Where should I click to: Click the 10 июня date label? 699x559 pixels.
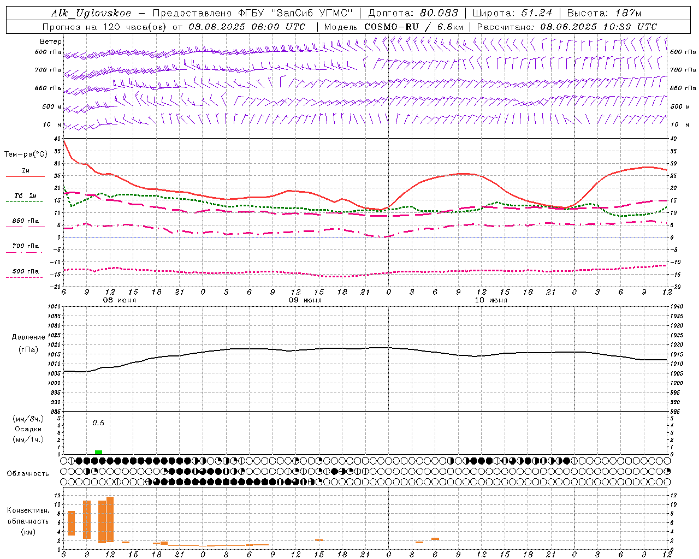point(491,300)
